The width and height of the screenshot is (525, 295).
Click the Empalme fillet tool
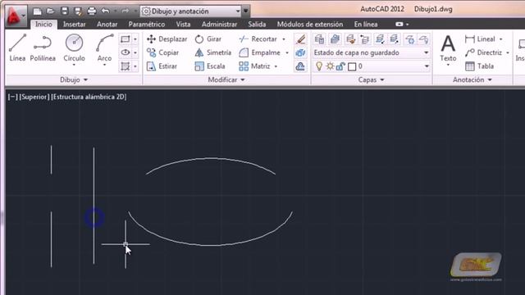coord(259,52)
